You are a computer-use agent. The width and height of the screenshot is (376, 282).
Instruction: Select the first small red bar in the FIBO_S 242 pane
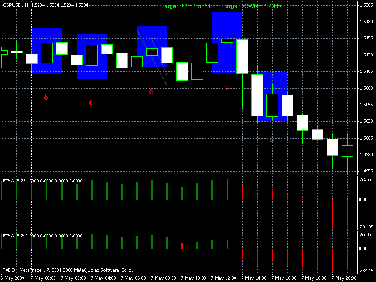coord(182,245)
